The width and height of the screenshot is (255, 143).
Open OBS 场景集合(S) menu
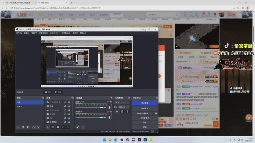tap(66, 33)
